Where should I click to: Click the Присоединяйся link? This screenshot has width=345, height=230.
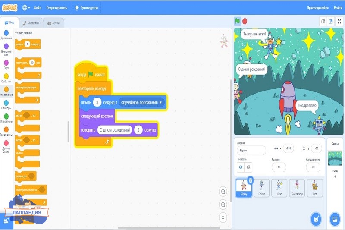[x=317, y=8]
